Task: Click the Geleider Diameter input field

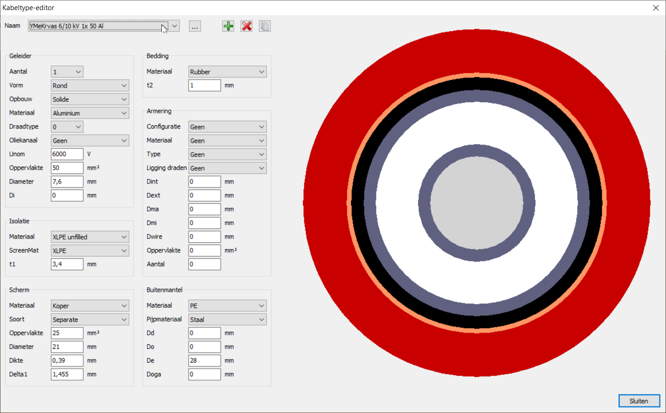Action: pyautogui.click(x=67, y=182)
